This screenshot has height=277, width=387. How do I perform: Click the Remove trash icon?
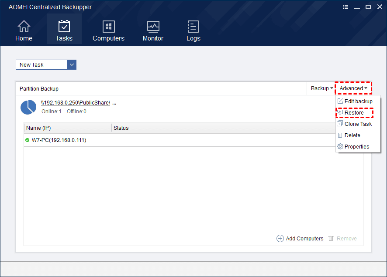coord(331,238)
